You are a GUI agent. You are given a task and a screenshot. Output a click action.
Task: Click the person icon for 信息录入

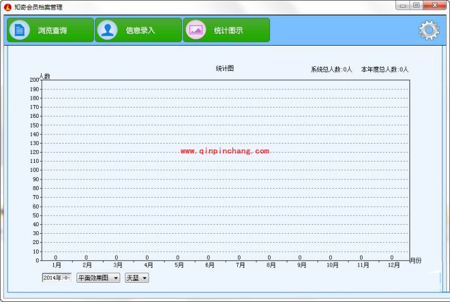coord(107,30)
